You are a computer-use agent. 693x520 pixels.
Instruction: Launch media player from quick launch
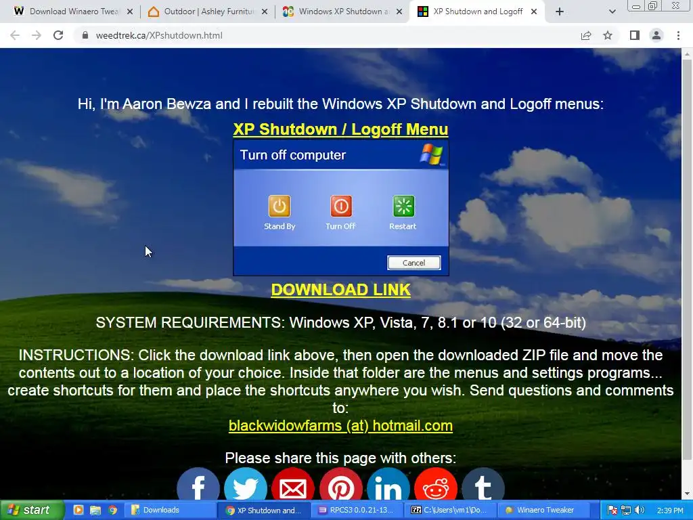tap(79, 510)
